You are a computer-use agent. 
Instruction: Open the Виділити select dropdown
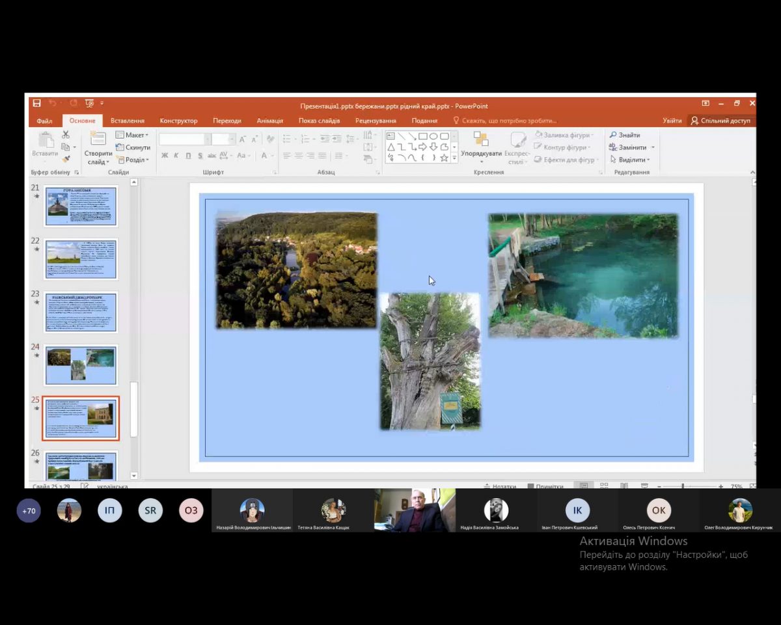point(631,160)
